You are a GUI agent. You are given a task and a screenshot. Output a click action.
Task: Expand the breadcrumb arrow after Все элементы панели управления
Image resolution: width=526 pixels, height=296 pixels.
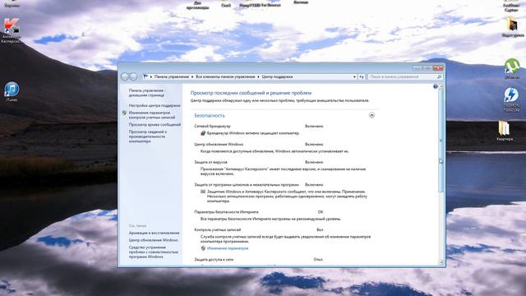point(258,76)
